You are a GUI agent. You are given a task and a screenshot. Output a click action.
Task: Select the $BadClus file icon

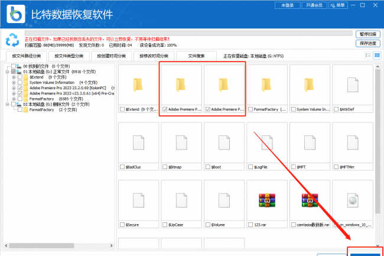[138, 142]
